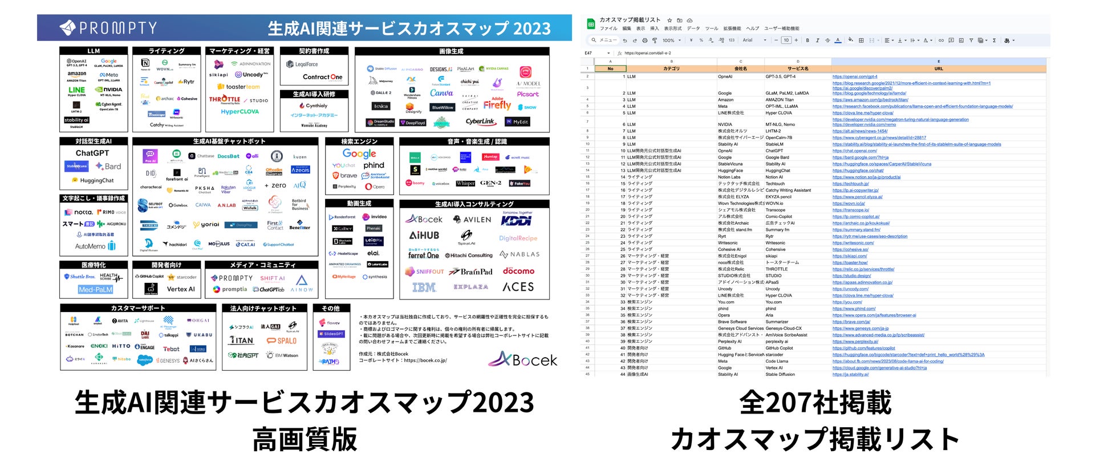
Task: Open the vertical align dropdown
Action: (x=902, y=40)
